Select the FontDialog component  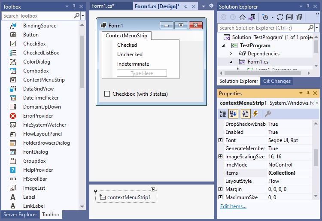[x=36, y=152]
